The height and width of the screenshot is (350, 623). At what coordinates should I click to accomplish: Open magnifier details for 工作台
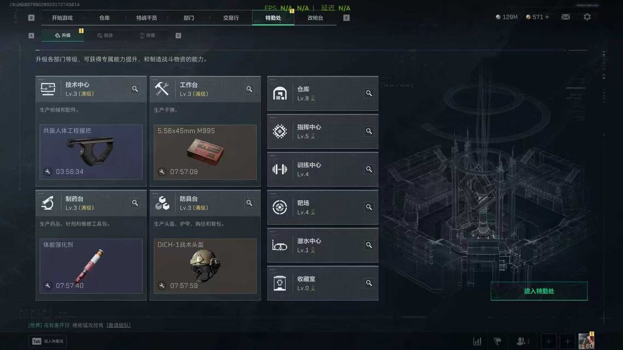pyautogui.click(x=249, y=89)
